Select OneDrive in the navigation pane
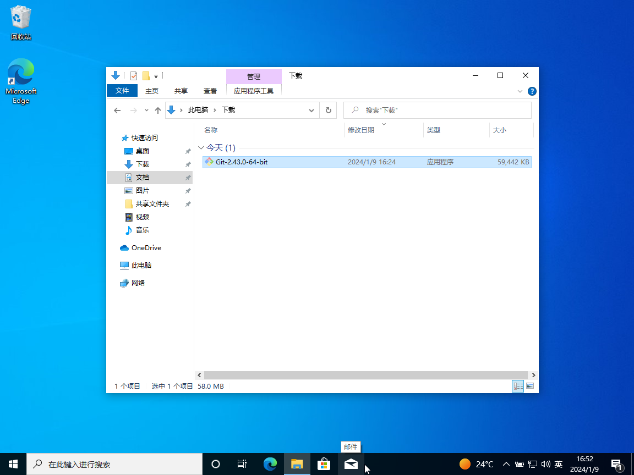The width and height of the screenshot is (634, 475). point(146,247)
